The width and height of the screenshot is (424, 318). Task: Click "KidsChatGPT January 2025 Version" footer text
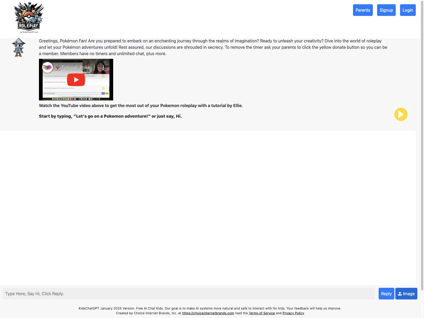point(210,308)
